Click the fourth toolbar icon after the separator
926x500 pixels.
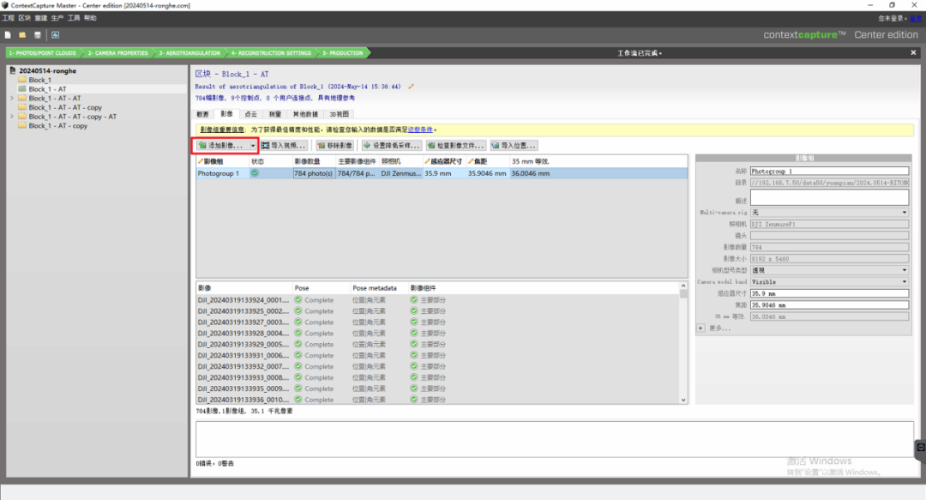[x=56, y=35]
